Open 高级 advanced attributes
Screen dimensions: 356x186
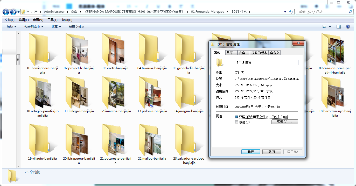click(x=285, y=122)
